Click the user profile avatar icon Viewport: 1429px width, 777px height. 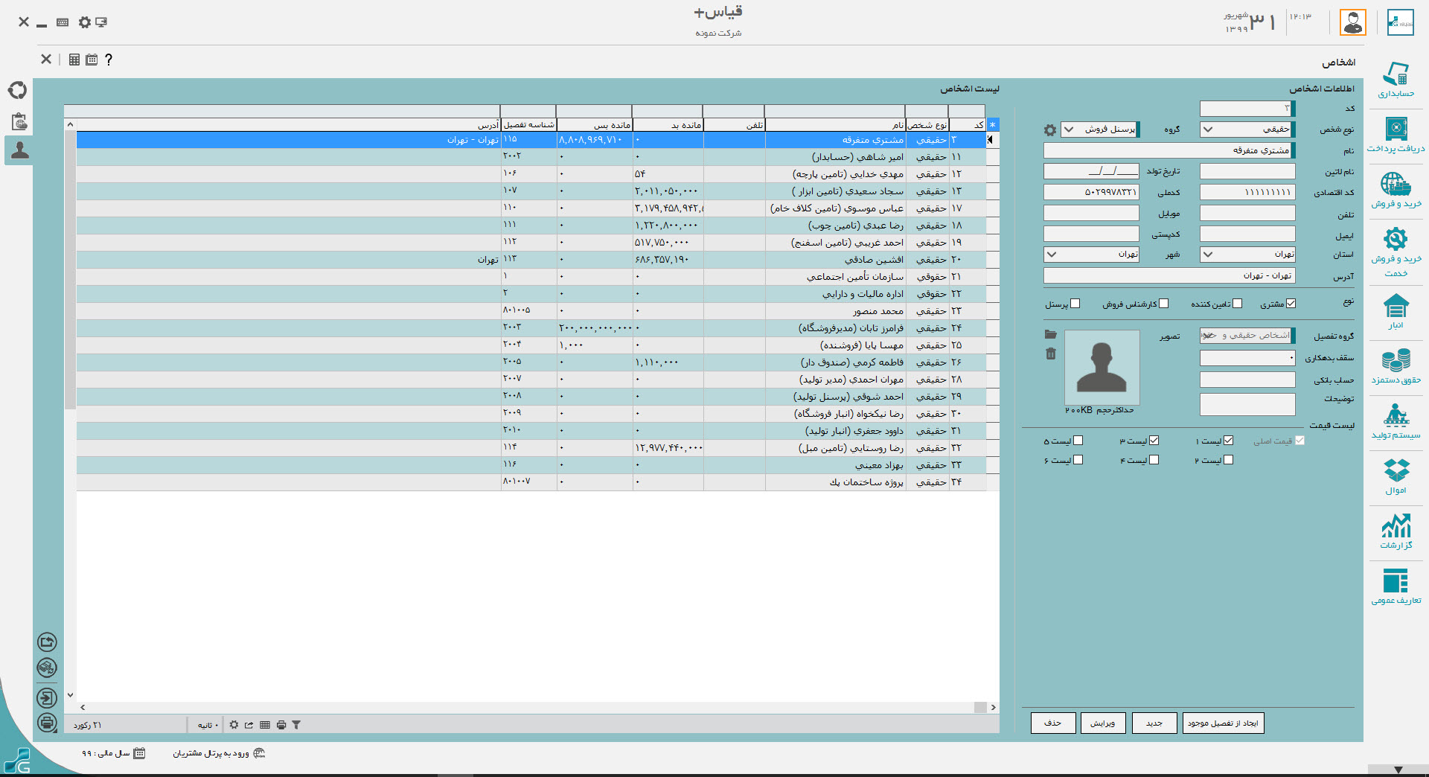tap(1352, 22)
